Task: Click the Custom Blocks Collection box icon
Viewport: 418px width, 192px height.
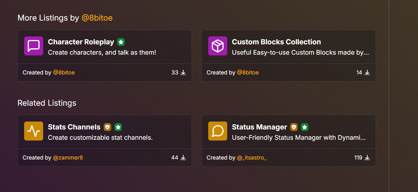Action: pos(218,46)
